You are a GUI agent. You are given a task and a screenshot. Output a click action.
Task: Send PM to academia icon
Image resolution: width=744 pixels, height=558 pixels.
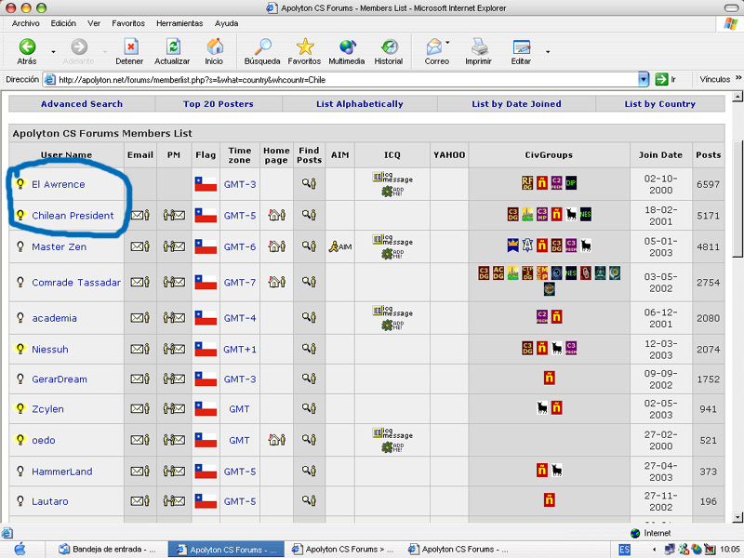coord(174,318)
